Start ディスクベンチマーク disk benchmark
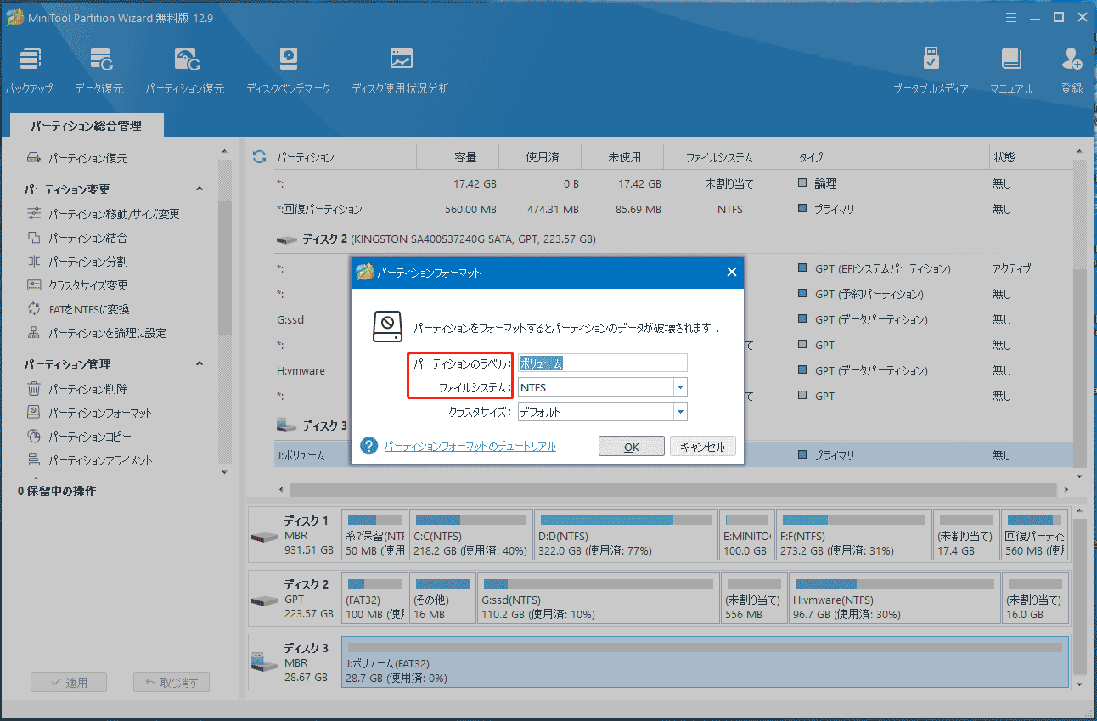Image resolution: width=1097 pixels, height=721 pixels. click(289, 70)
